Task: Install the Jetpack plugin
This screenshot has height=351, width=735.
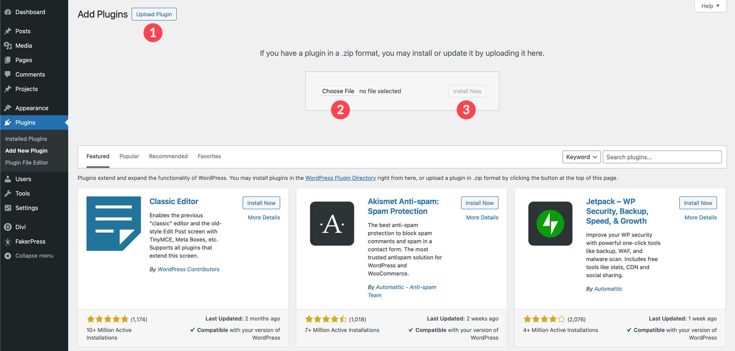Action: (698, 203)
